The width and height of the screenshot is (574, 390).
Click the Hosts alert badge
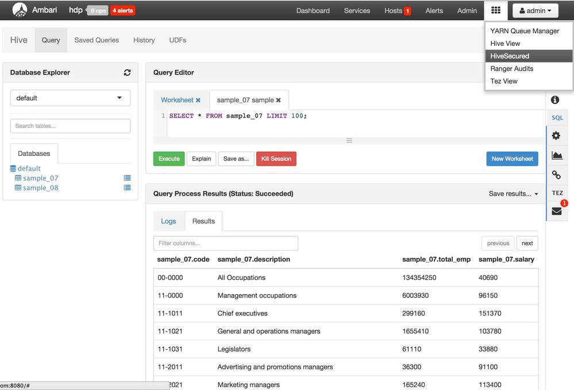tap(407, 11)
